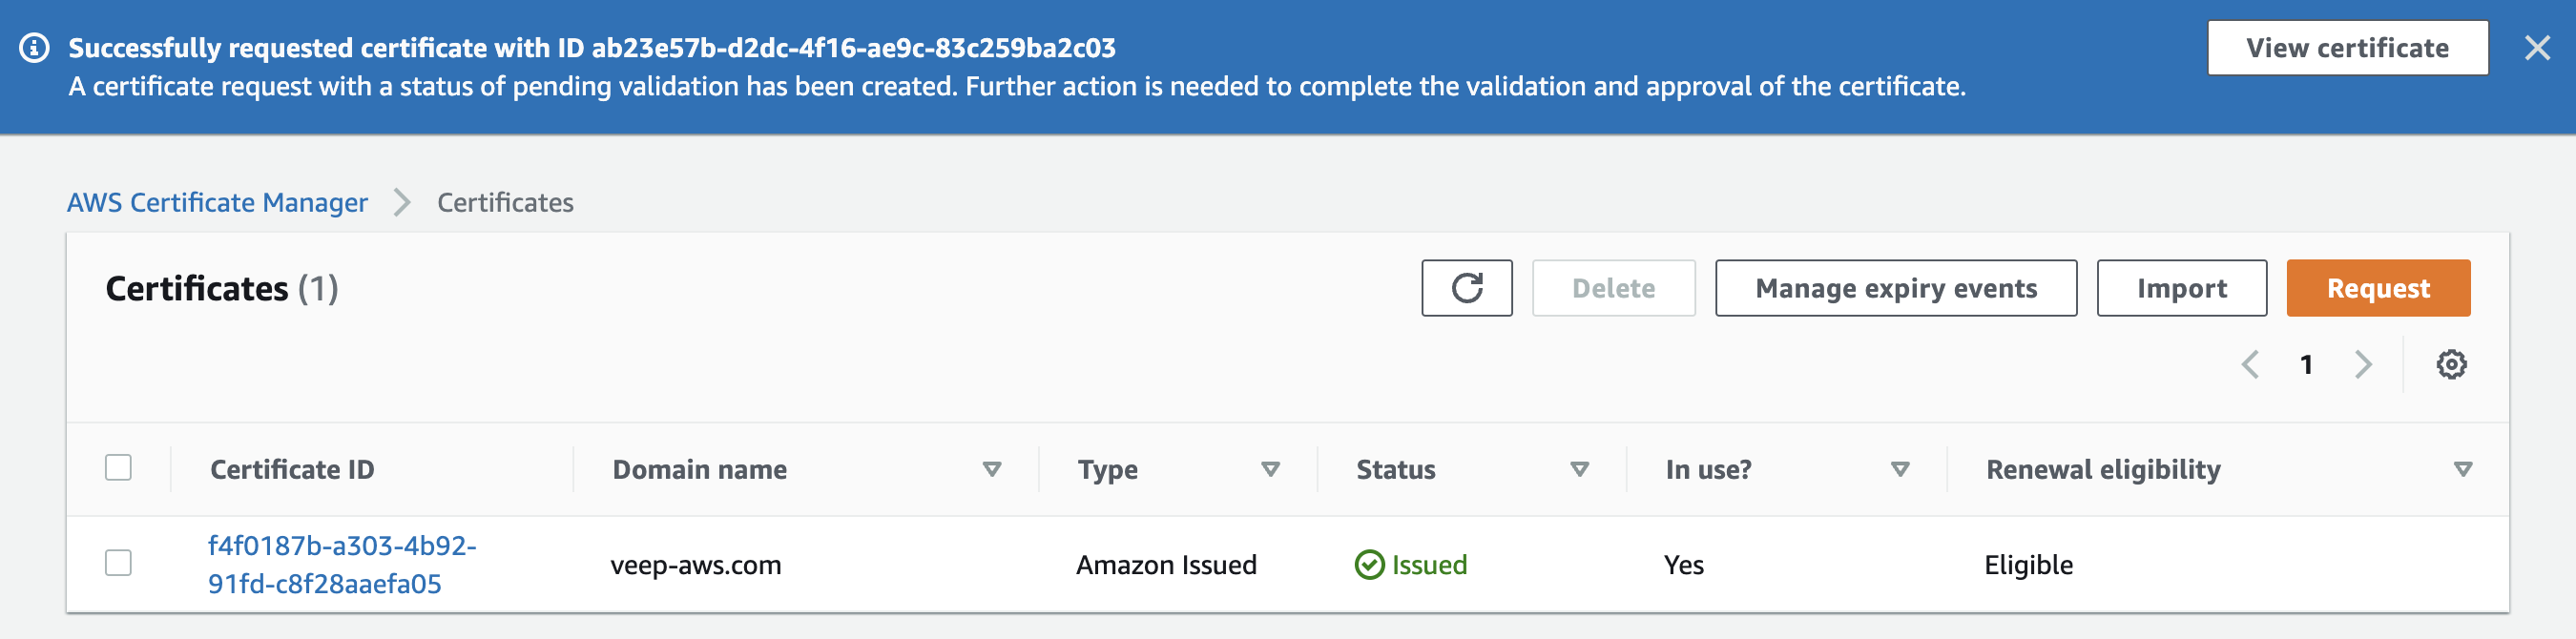The height and width of the screenshot is (639, 2576).
Task: Go to previous page of certificates
Action: click(x=2251, y=364)
